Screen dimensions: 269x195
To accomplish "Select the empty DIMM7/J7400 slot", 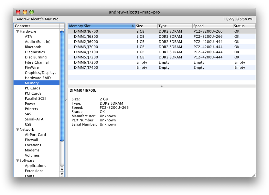I will 162,67.
